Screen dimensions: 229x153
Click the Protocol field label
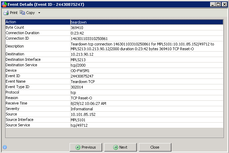click(x=12, y=92)
